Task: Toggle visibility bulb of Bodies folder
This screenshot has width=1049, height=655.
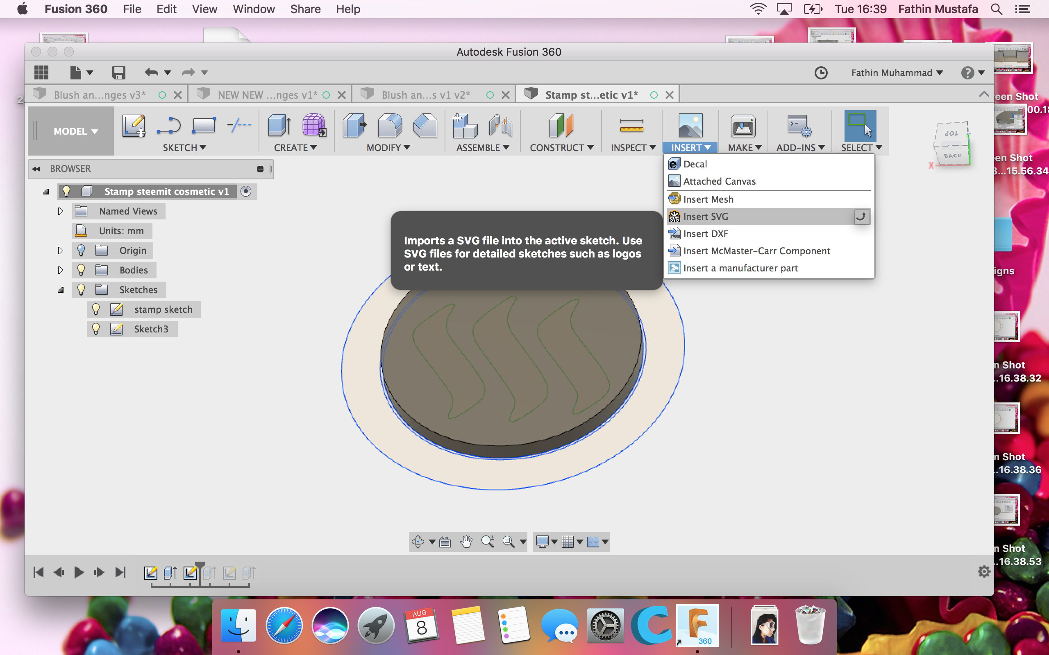Action: click(x=81, y=270)
